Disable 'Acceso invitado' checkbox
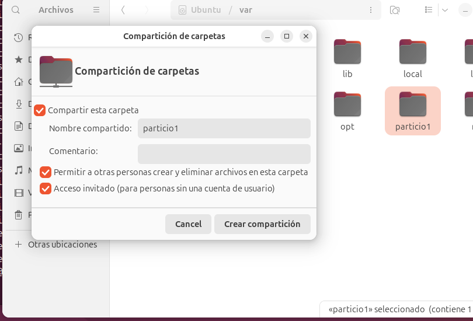473x321 pixels. click(x=45, y=189)
